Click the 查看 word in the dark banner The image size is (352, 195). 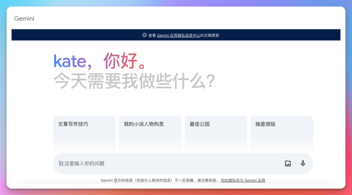152,36
